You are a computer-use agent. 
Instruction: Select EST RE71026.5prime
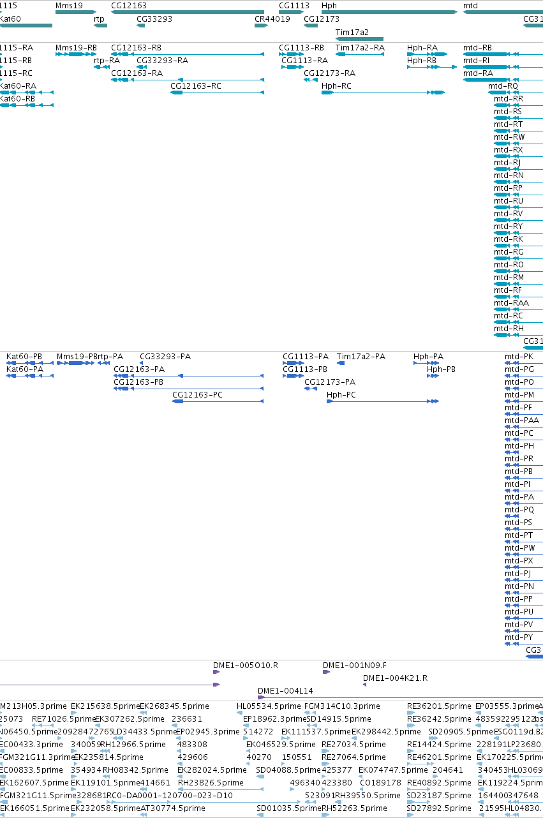tap(64, 719)
